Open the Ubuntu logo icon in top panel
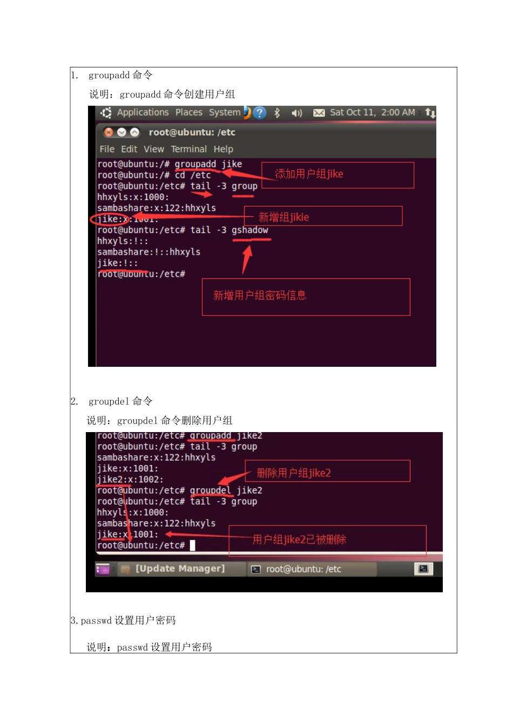 click(x=106, y=113)
